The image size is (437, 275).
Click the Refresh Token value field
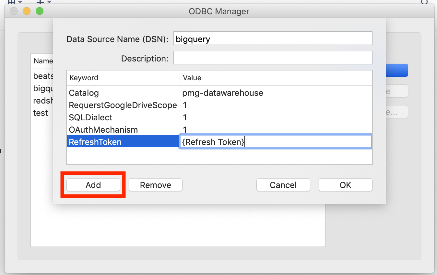[x=275, y=142]
